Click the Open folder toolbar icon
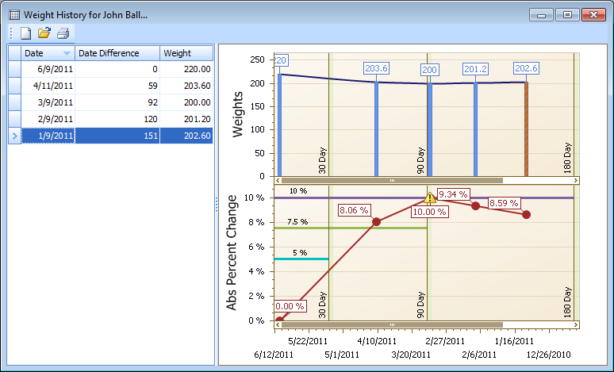 click(x=44, y=33)
